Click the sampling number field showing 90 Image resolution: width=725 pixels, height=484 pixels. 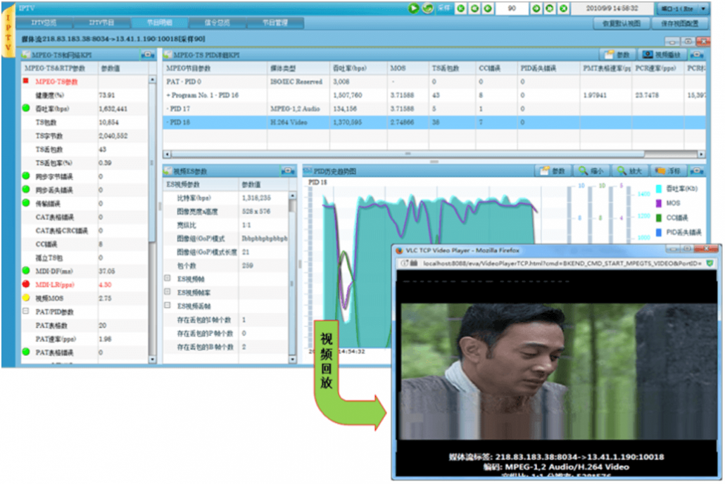tap(512, 8)
